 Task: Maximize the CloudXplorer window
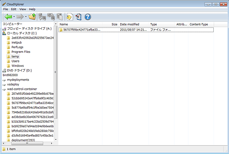pos(216,4)
